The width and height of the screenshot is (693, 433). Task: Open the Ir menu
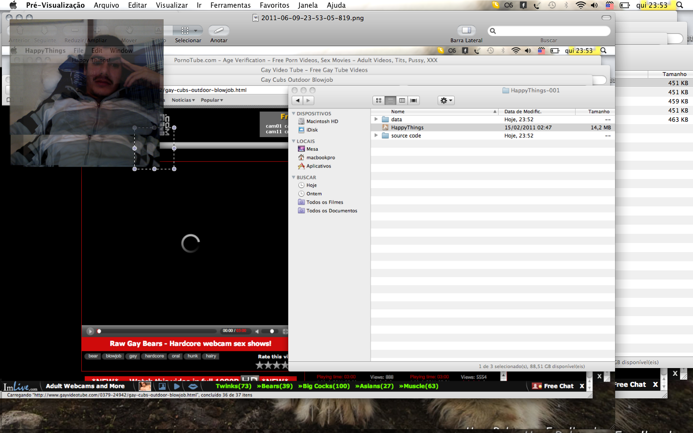pyautogui.click(x=199, y=5)
